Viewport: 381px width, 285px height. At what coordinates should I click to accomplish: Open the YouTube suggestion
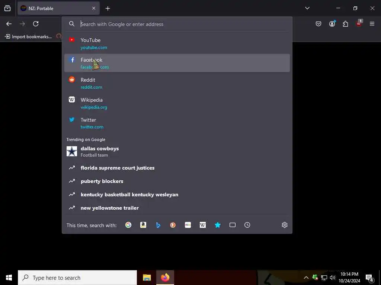(177, 43)
